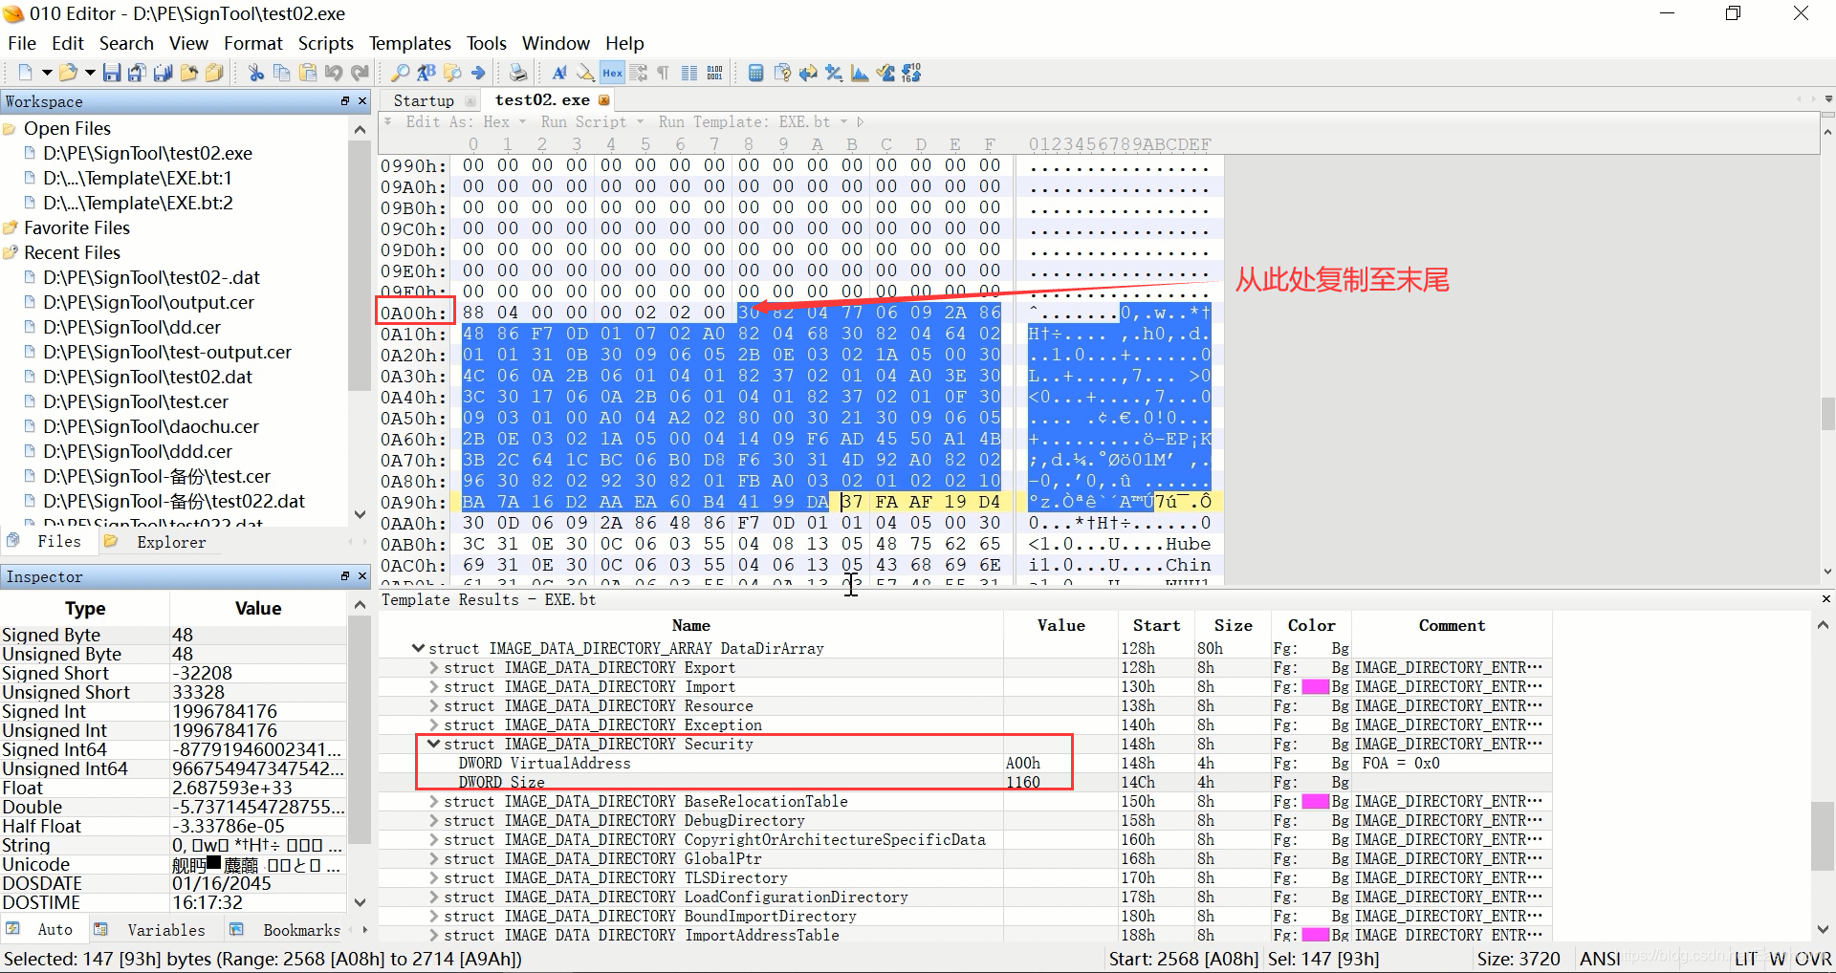Toggle LIT endian indicator in status bar
Screen dimensions: 1836x973
point(1746,959)
